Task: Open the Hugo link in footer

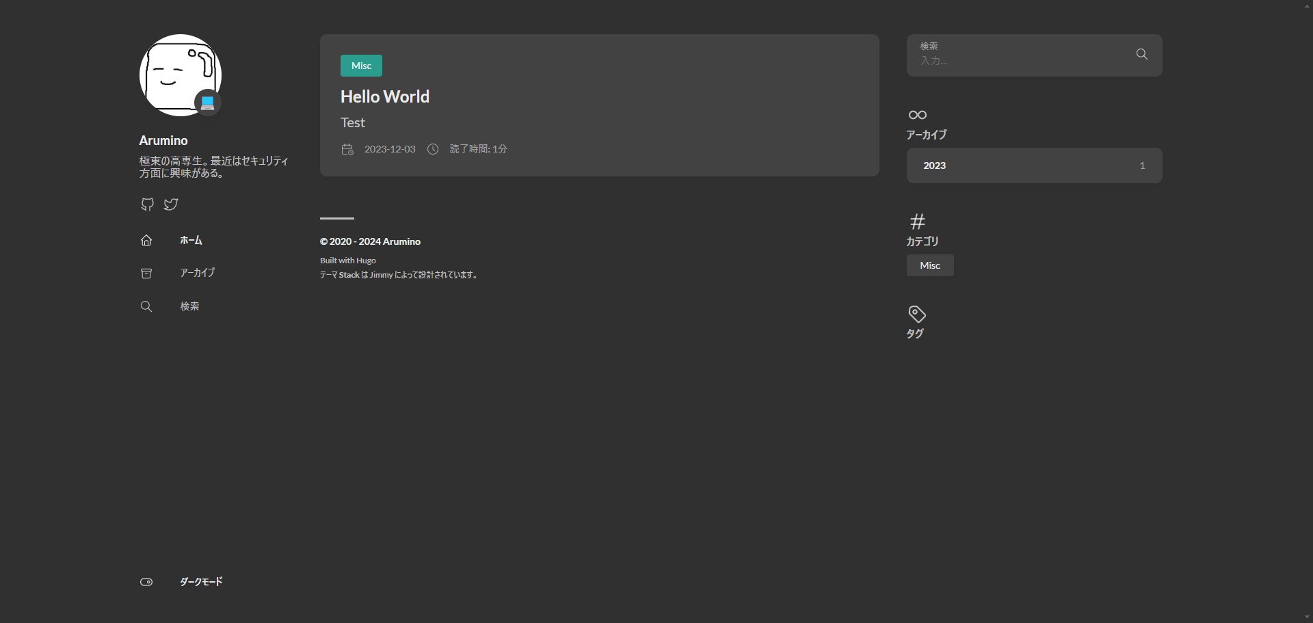Action: coord(366,261)
